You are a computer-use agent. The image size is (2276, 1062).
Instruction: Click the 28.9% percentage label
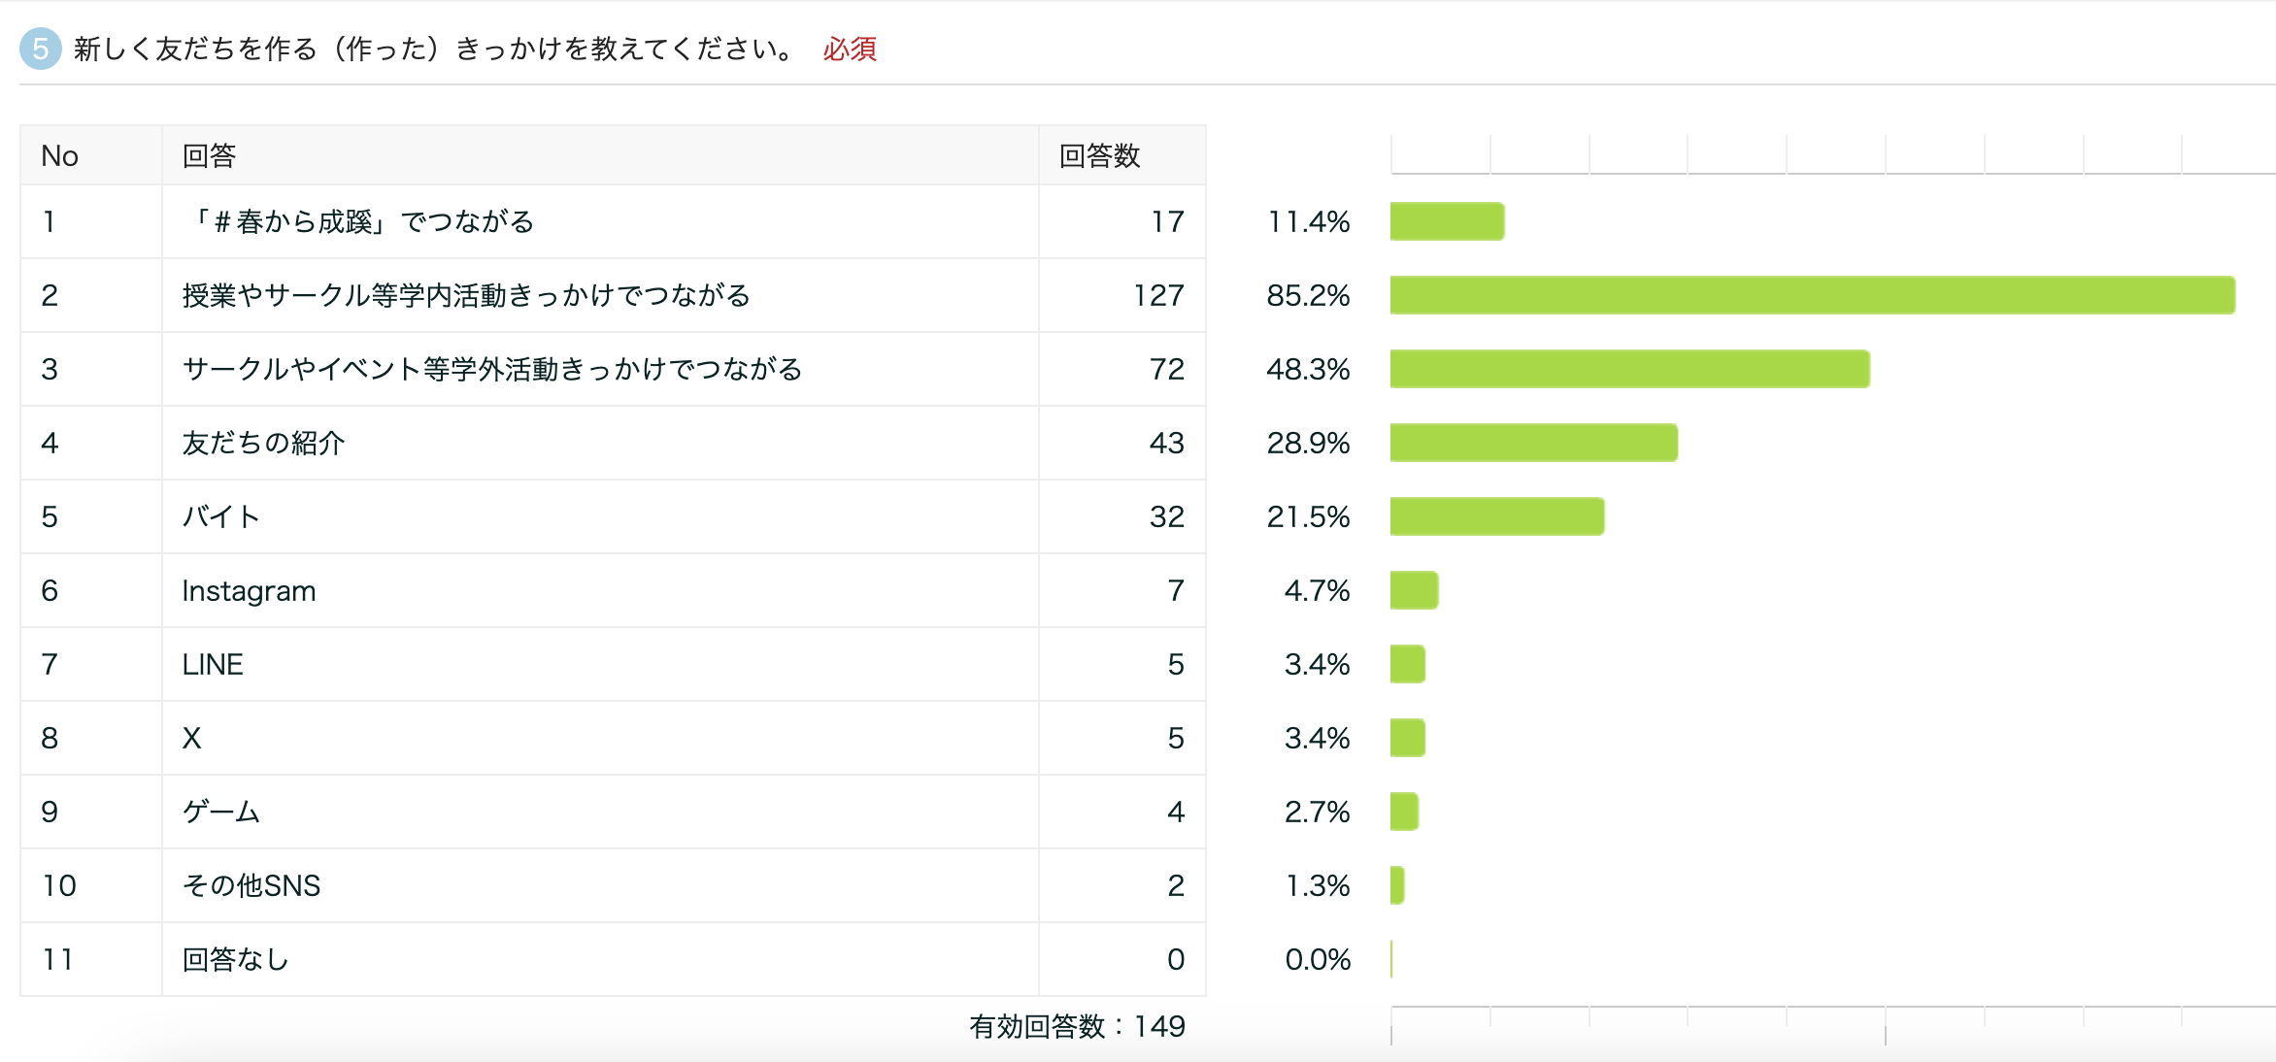[x=1308, y=443]
